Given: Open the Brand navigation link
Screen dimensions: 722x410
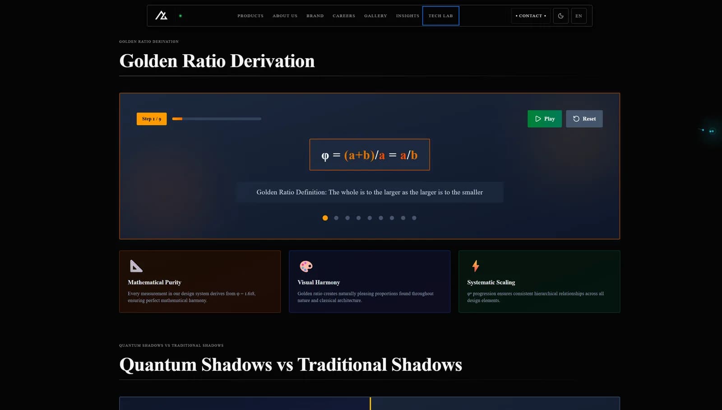Looking at the screenshot, I should [315, 16].
